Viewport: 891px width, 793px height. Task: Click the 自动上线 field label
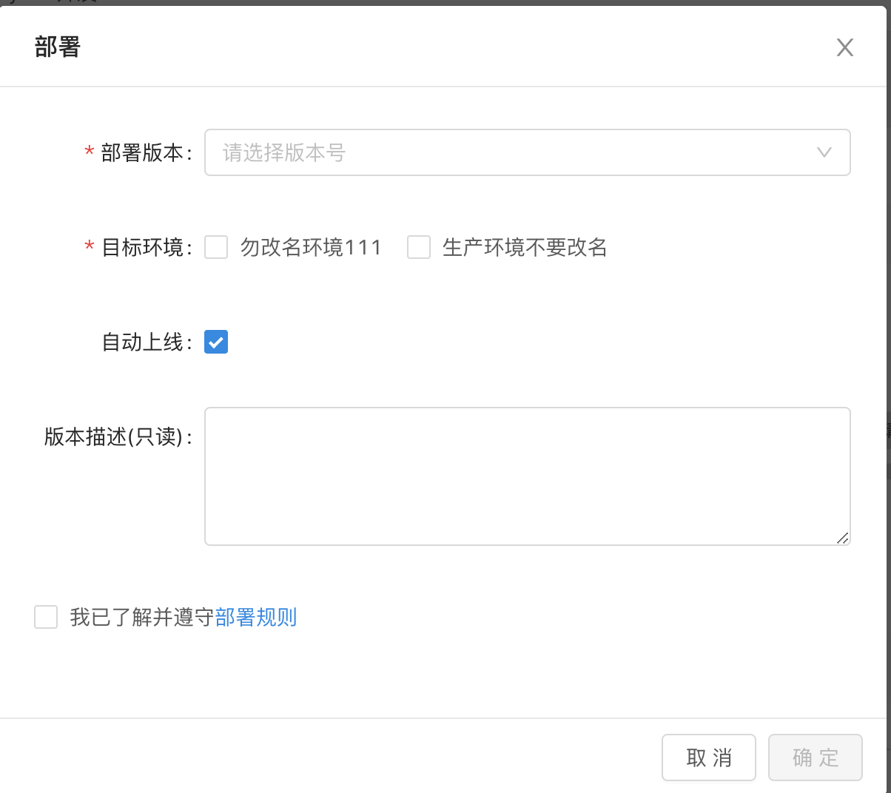coord(143,342)
